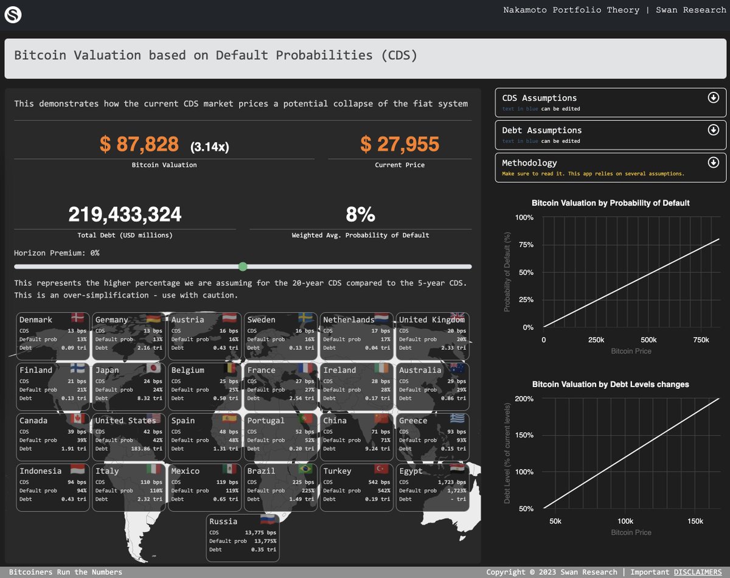This screenshot has width=730, height=578.
Task: Click the United States flag icon
Action: (x=154, y=419)
